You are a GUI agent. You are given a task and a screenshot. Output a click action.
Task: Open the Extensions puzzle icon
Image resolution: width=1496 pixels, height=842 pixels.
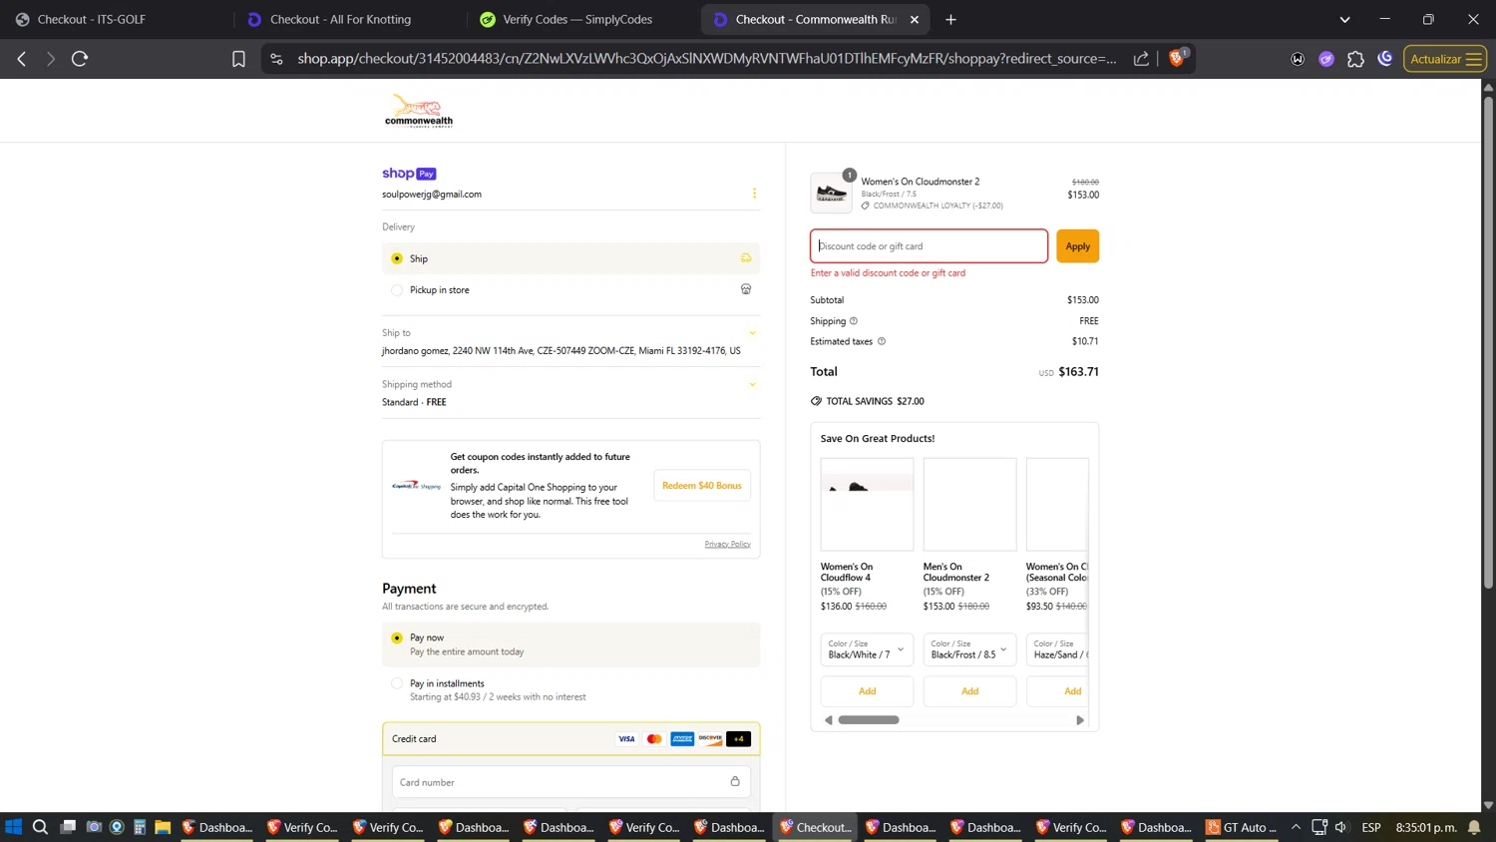[1355, 59]
